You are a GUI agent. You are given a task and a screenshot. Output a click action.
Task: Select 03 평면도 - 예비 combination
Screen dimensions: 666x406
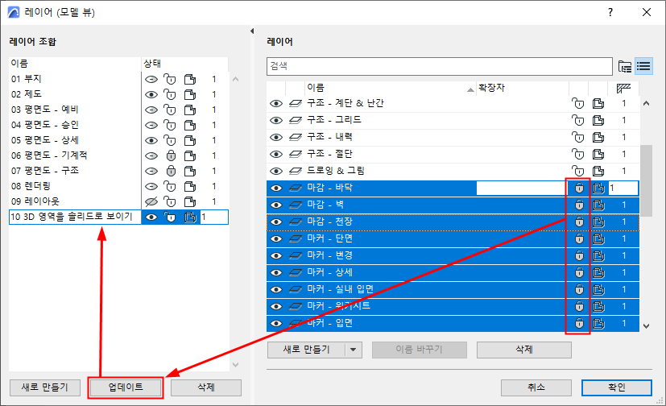75,110
